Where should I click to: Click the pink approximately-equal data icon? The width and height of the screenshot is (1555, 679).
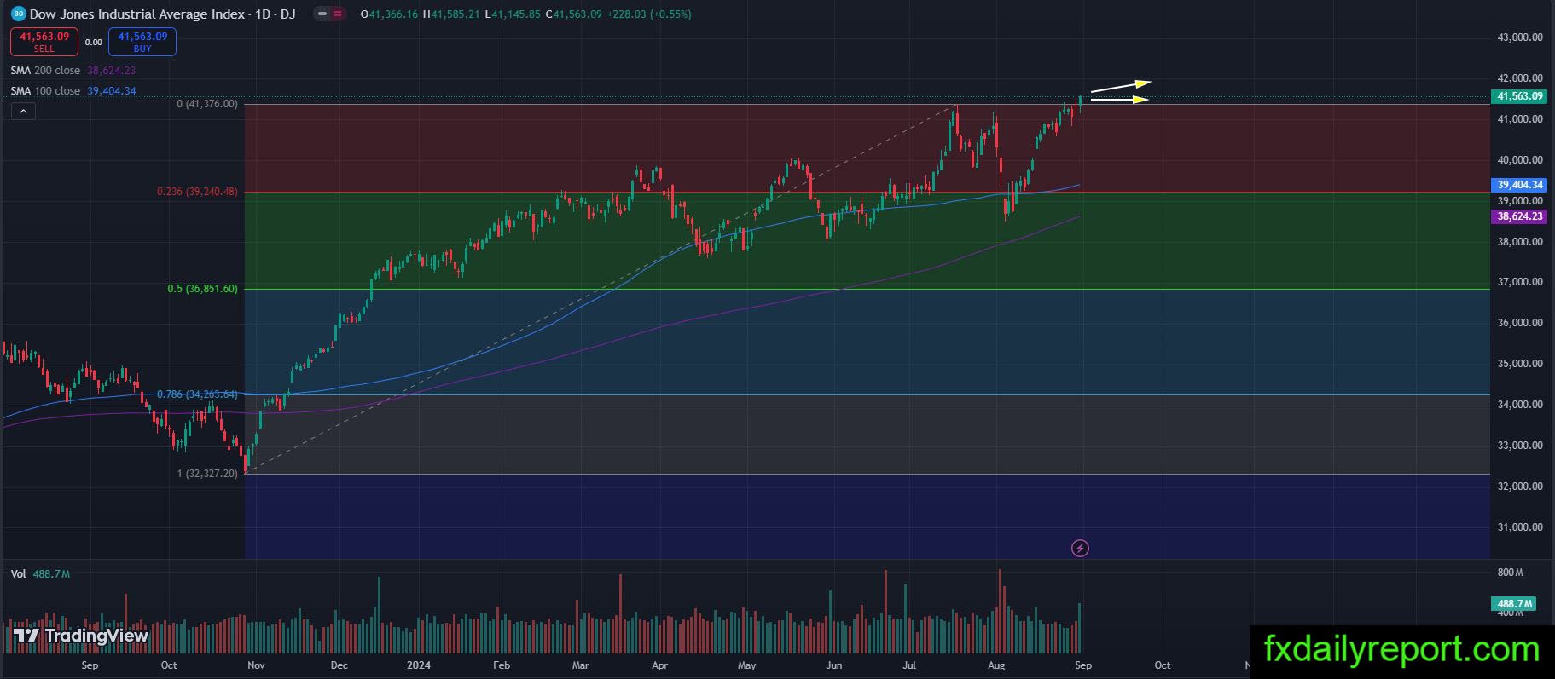(x=339, y=14)
